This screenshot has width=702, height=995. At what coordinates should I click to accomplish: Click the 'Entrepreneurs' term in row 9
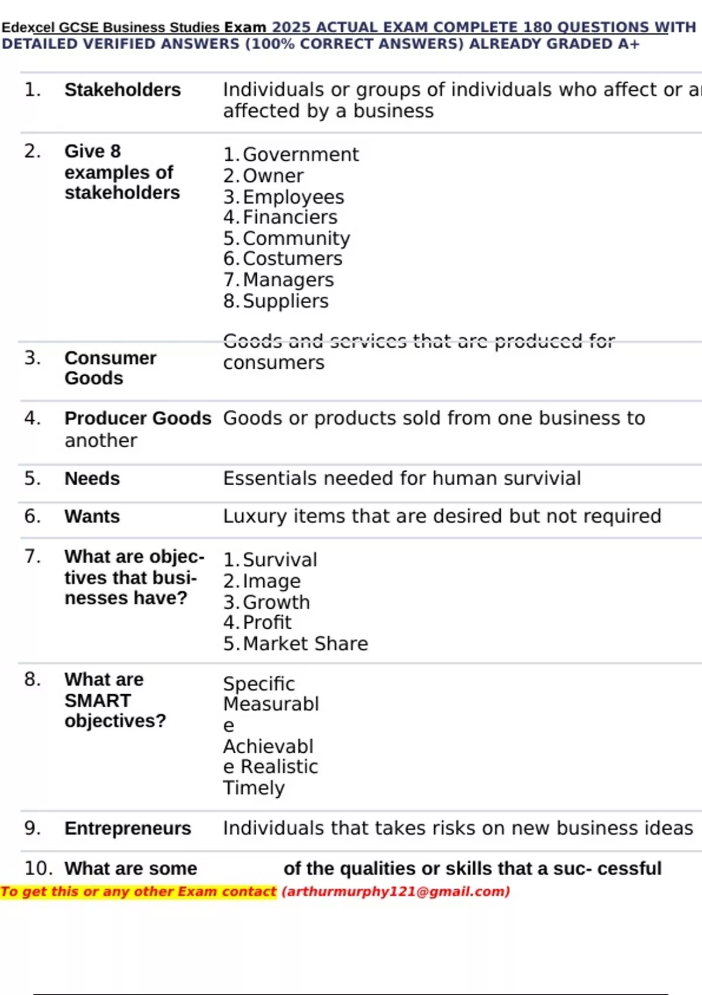[x=128, y=828]
